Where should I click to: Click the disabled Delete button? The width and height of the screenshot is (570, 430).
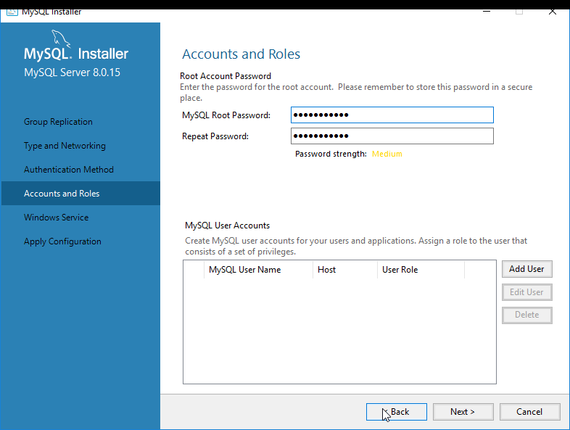pyautogui.click(x=526, y=315)
